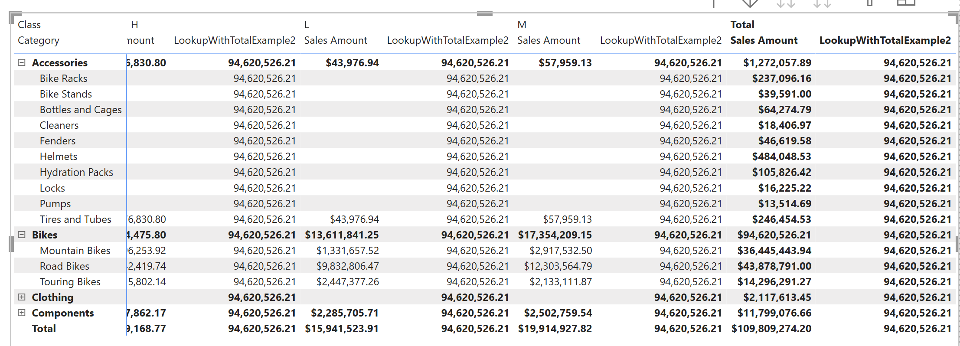960x346 pixels.
Task: Click the Hydration Packs row label
Action: tap(76, 172)
